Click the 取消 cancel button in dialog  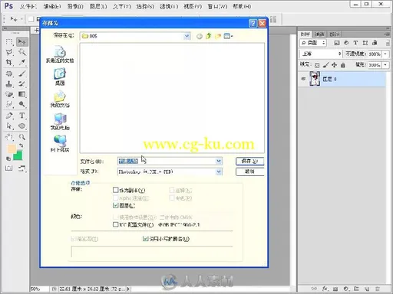pyautogui.click(x=249, y=171)
